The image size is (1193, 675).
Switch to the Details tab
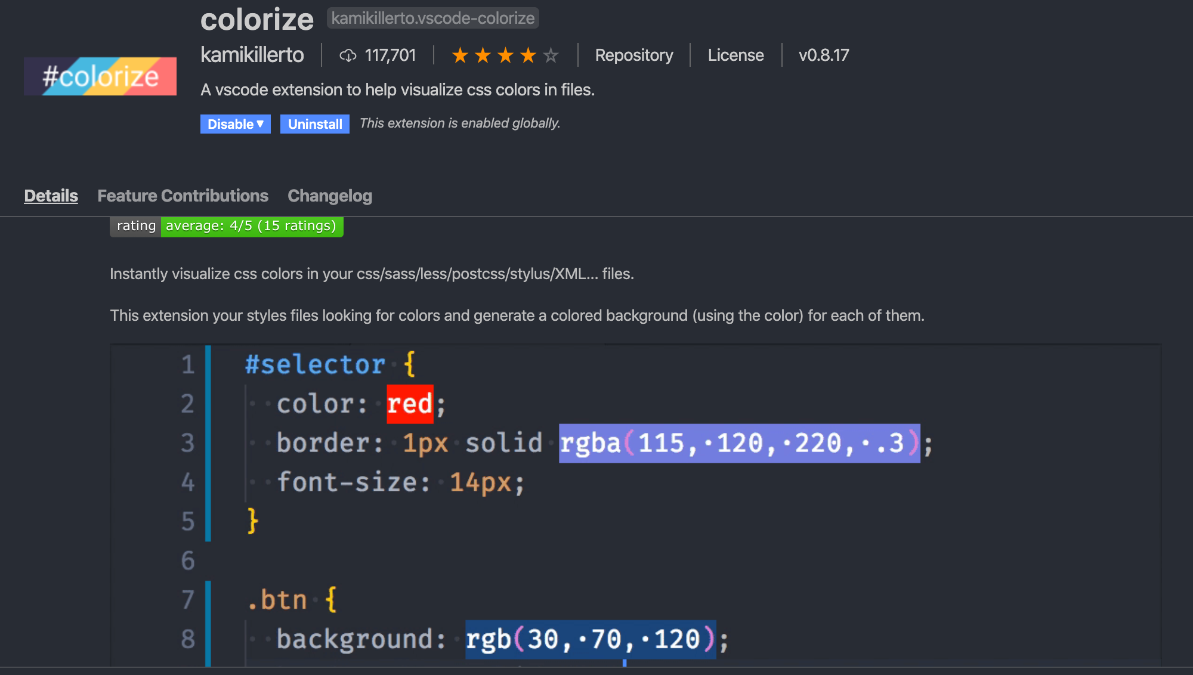click(51, 196)
